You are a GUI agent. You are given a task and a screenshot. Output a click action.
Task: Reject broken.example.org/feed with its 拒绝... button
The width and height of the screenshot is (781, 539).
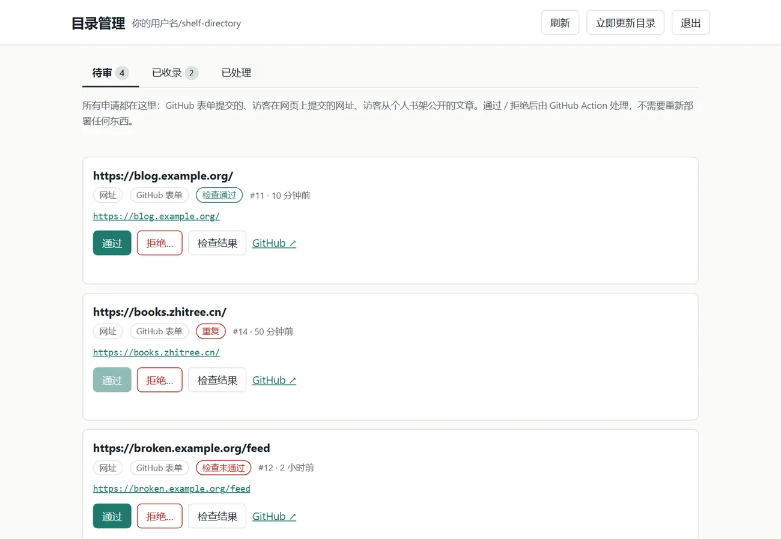160,516
